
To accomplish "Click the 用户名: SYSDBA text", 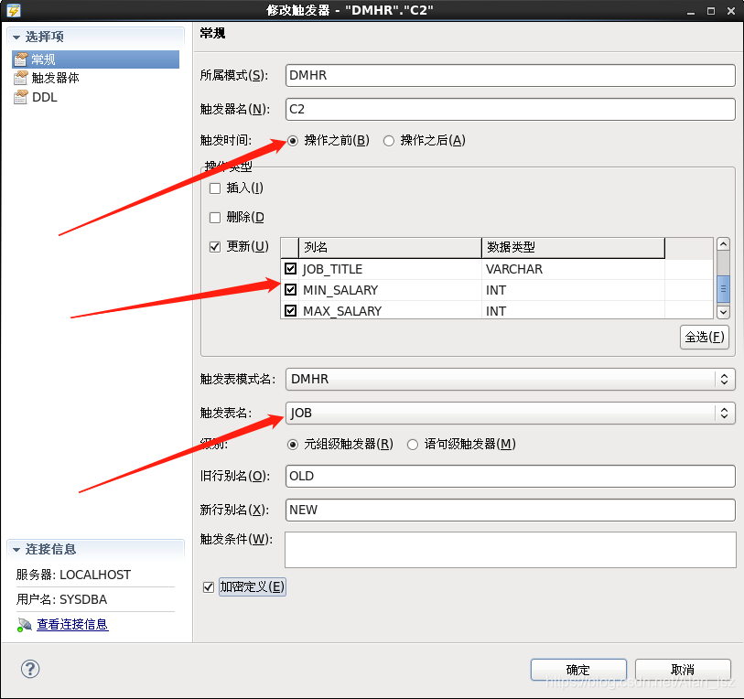I will [61, 599].
